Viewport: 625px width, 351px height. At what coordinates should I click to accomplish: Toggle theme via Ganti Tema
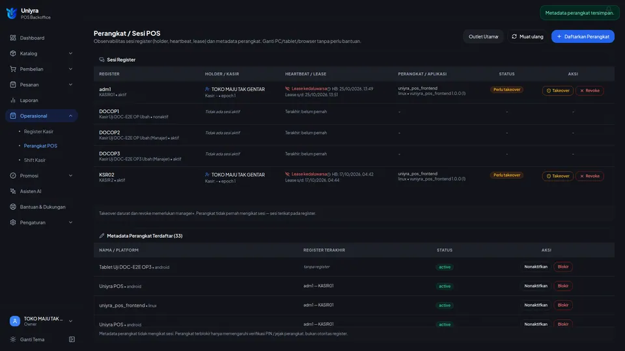(x=32, y=339)
